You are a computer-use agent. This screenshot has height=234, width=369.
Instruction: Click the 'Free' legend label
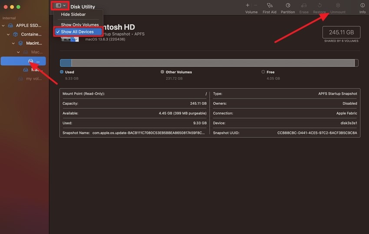pos(270,72)
